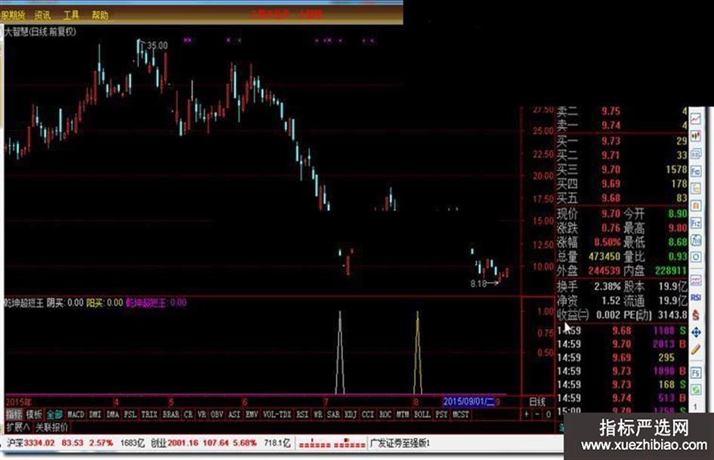Image resolution: width=714 pixels, height=460 pixels.
Task: Click the 8.18 low price label
Action: [x=478, y=284]
